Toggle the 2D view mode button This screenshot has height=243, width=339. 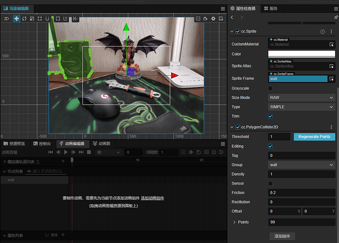pyautogui.click(x=6, y=19)
